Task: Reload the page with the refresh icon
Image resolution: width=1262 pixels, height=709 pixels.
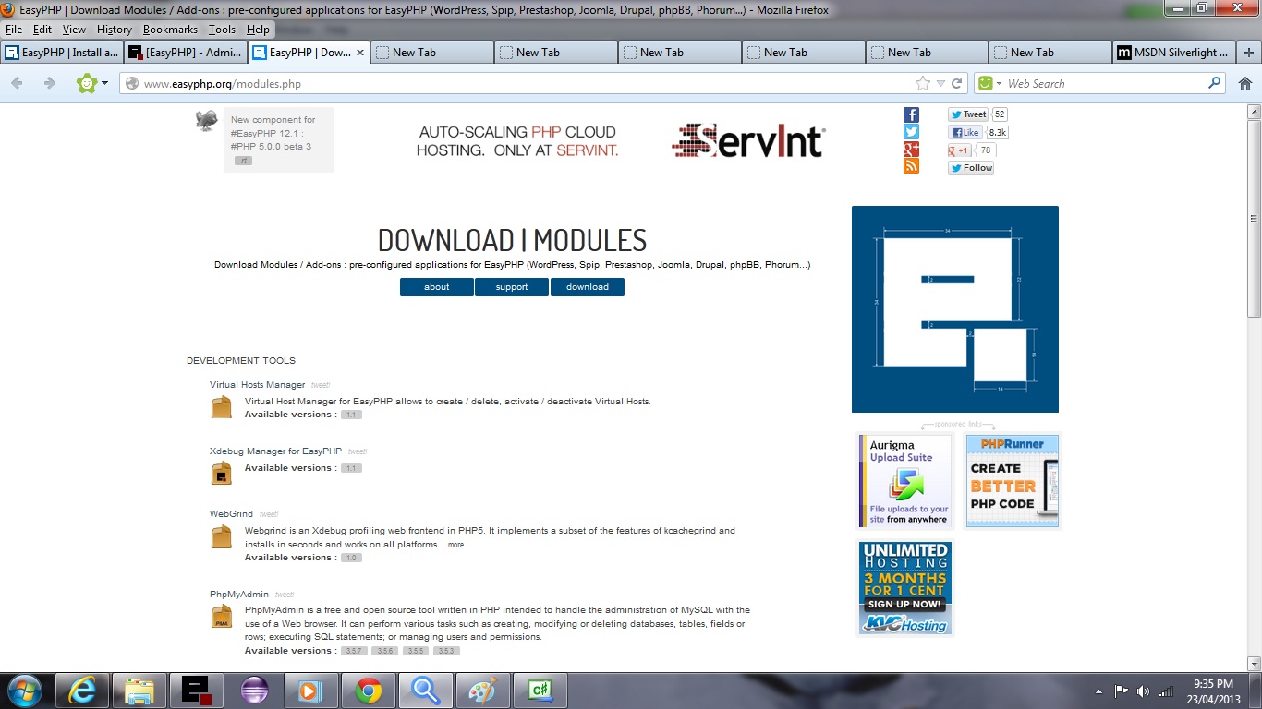Action: 957,83
